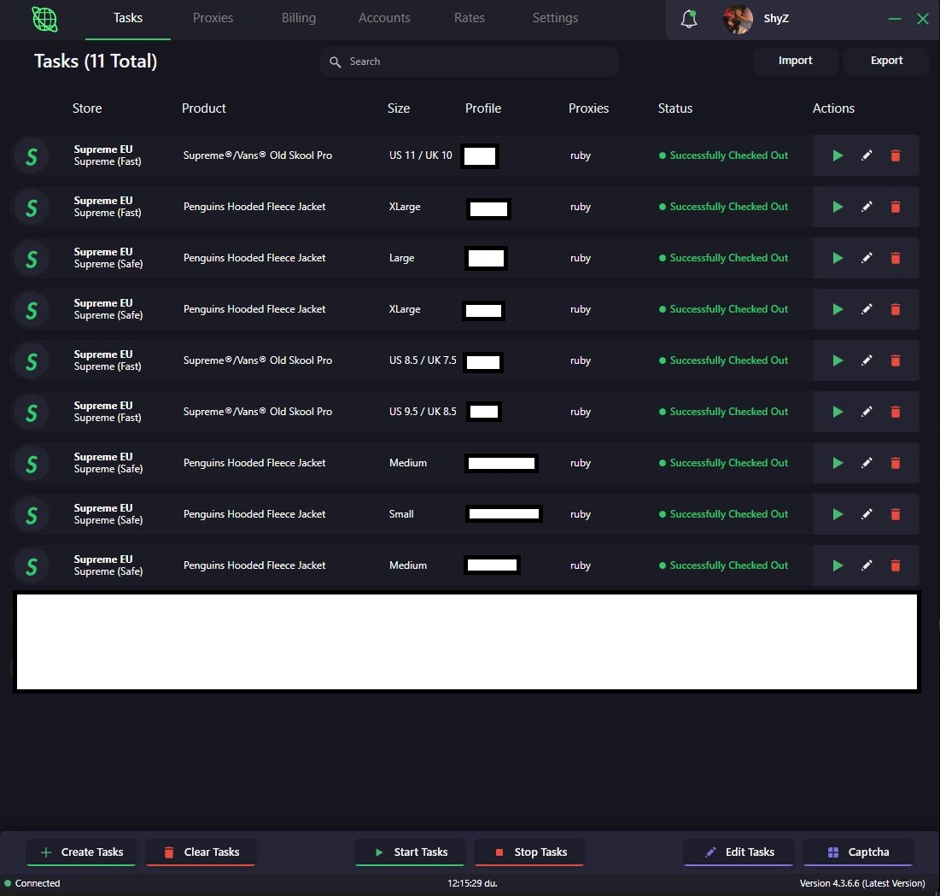Go to the Billing tab
The image size is (940, 896).
(299, 18)
